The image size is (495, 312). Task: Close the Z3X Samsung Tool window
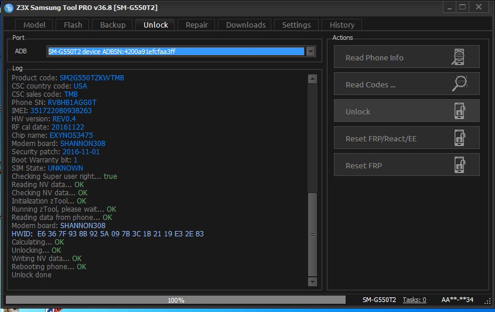tap(479, 7)
